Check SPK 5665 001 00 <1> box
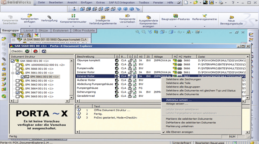Image resolution: width=259 pixels, height=144 pixels. (x=18, y=96)
